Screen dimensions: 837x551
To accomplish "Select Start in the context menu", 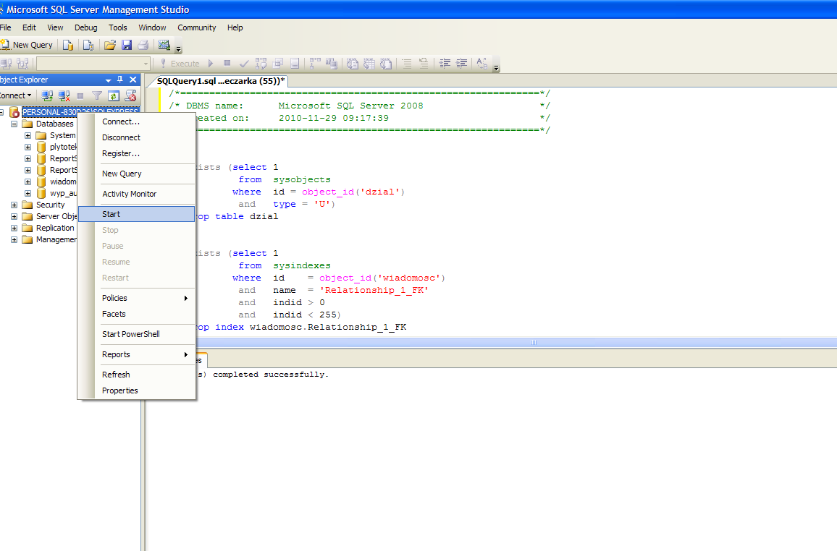I will (x=137, y=214).
